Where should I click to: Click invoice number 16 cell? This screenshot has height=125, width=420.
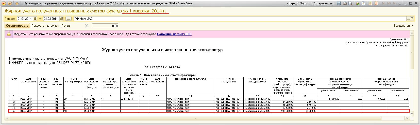pos(73,111)
